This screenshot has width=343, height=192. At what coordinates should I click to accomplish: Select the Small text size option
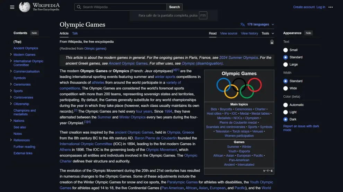[x=285, y=50]
